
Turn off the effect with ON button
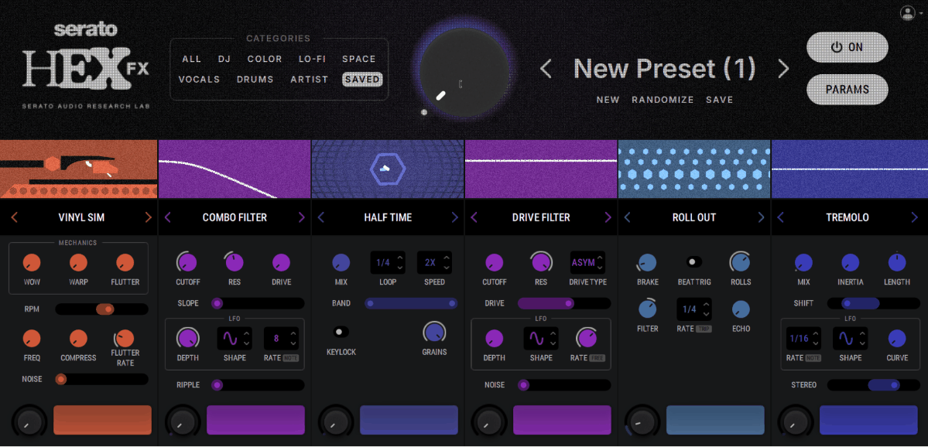847,47
